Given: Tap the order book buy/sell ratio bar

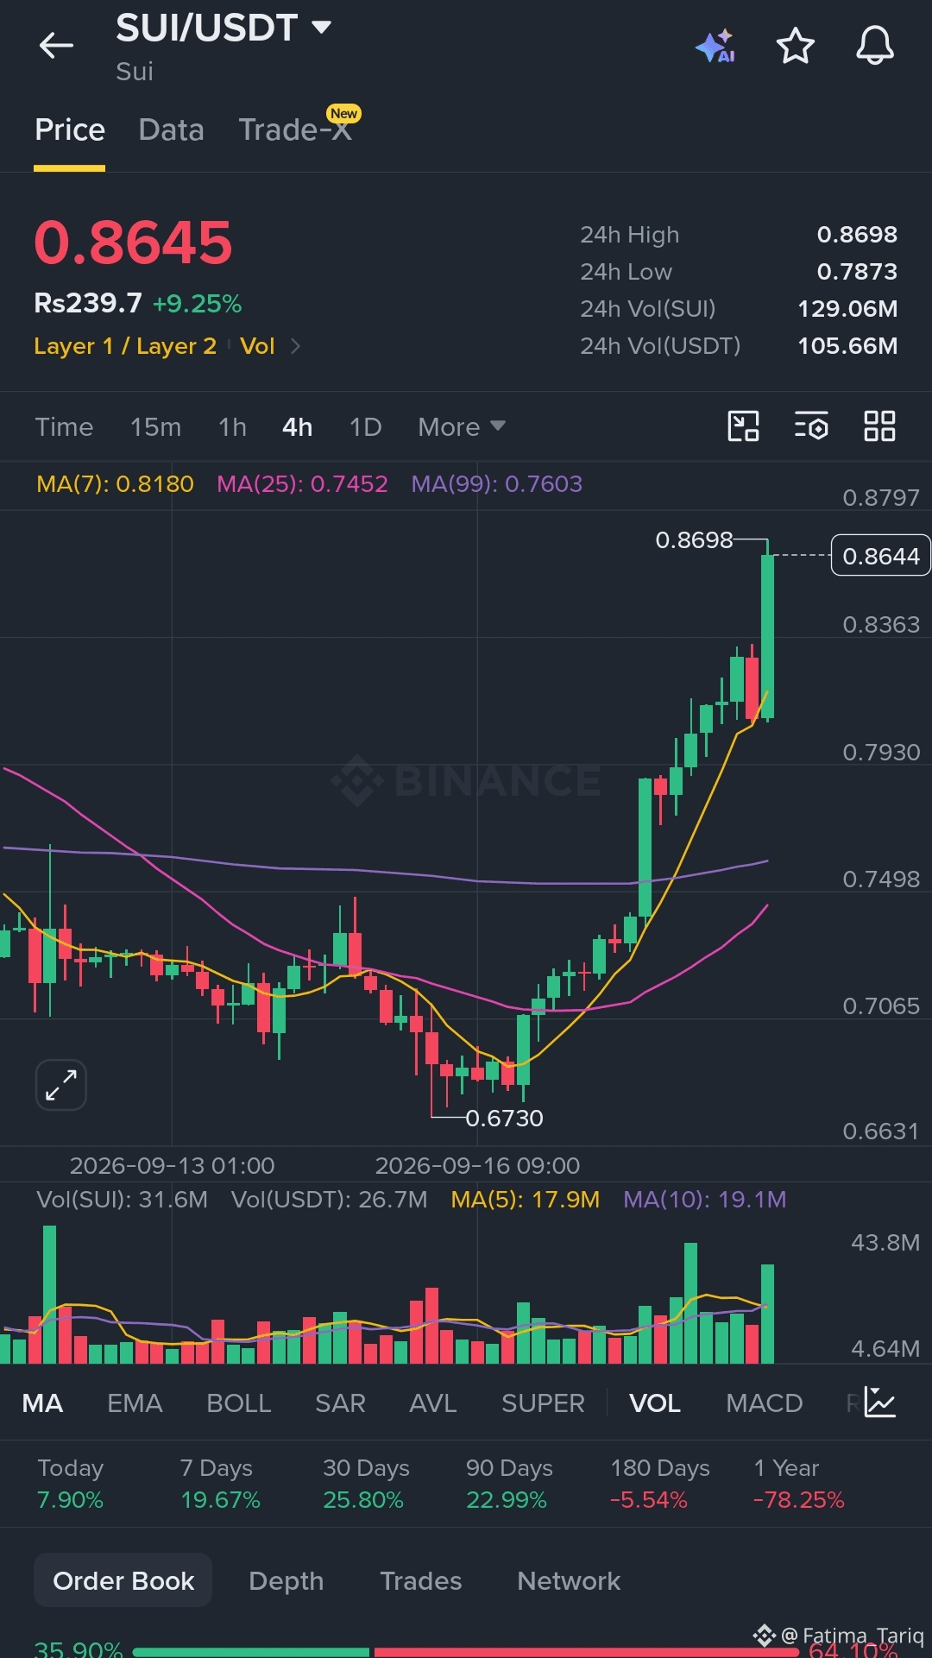Looking at the screenshot, I should (x=466, y=1652).
